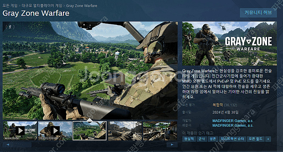Open the 모든 게임 breadcrumb link

coord(10,6)
